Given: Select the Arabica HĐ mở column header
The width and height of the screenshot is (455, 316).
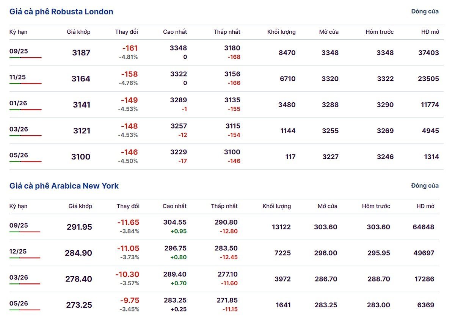Looking at the screenshot, I should (425, 206).
